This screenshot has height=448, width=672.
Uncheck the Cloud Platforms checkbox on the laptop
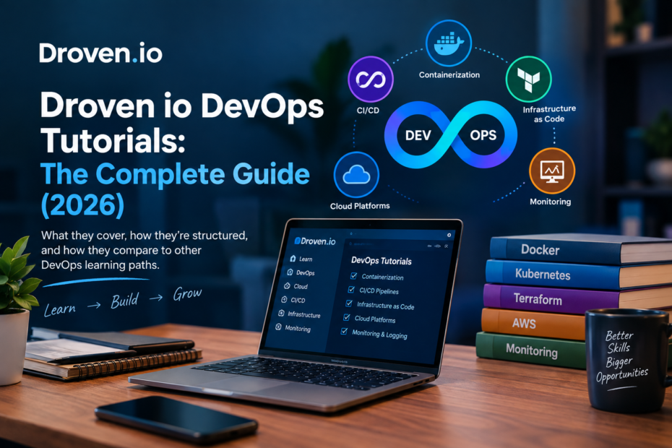coord(347,317)
